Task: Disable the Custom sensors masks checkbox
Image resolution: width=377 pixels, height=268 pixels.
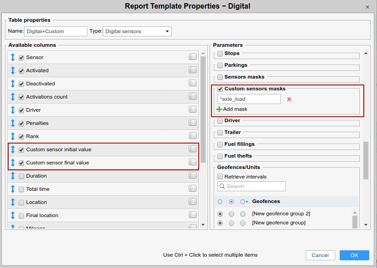Action: 220,89
